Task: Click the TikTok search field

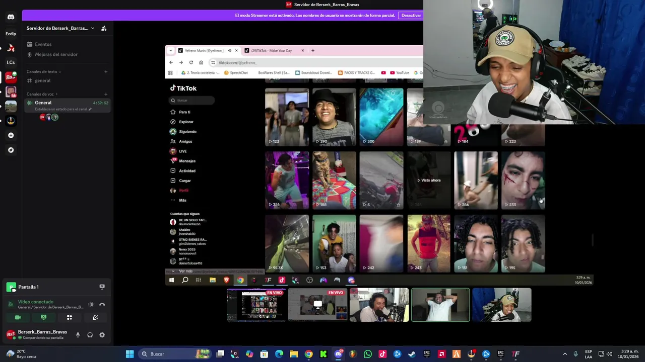Action: [x=192, y=100]
